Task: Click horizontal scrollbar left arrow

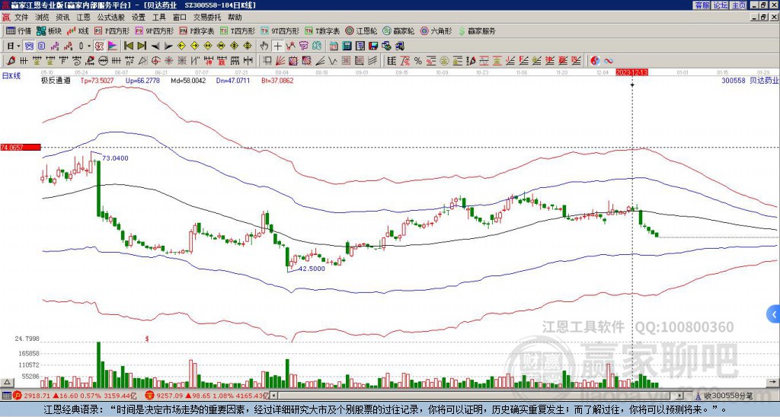Action: coord(274,396)
